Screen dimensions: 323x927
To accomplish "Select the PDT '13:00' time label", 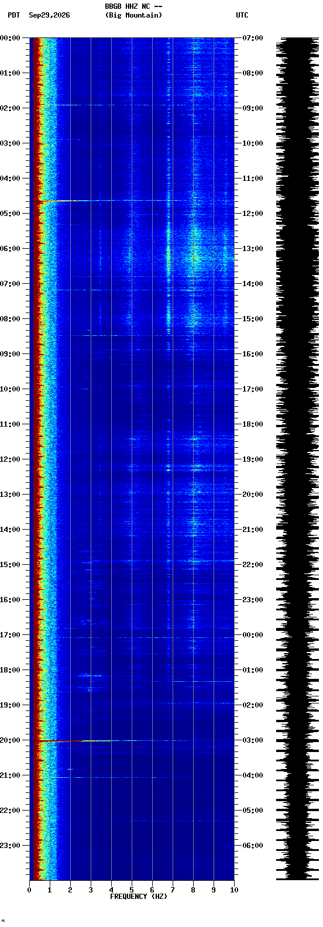I will [x=10, y=495].
